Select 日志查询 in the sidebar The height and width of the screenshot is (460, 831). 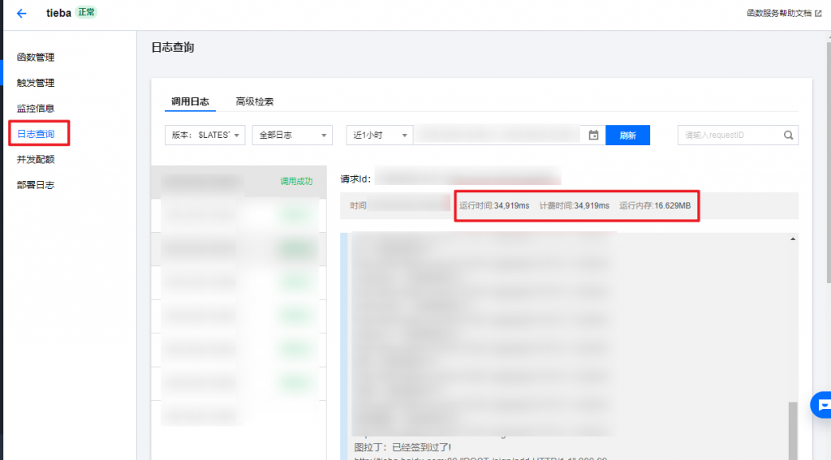[x=36, y=134]
